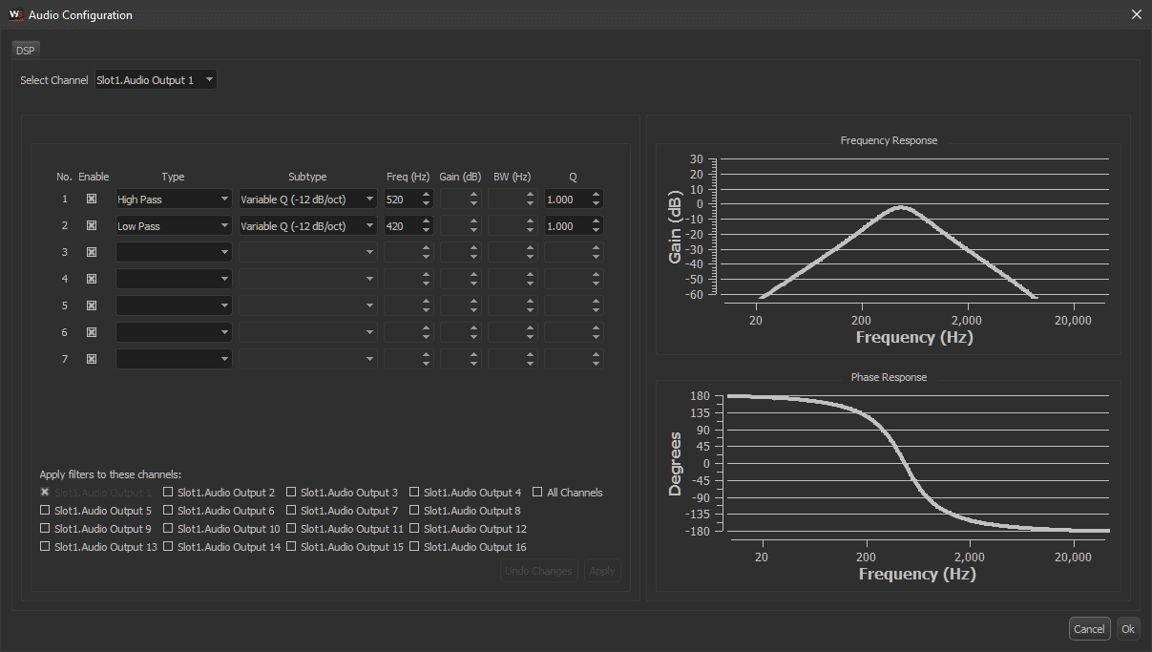Close the Audio Configuration dialog
Screen dimensions: 1152x652
[1136, 14]
